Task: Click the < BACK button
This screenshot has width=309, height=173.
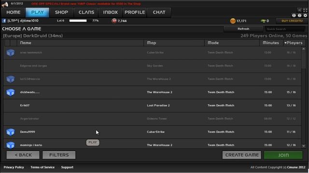Action: tap(23, 155)
